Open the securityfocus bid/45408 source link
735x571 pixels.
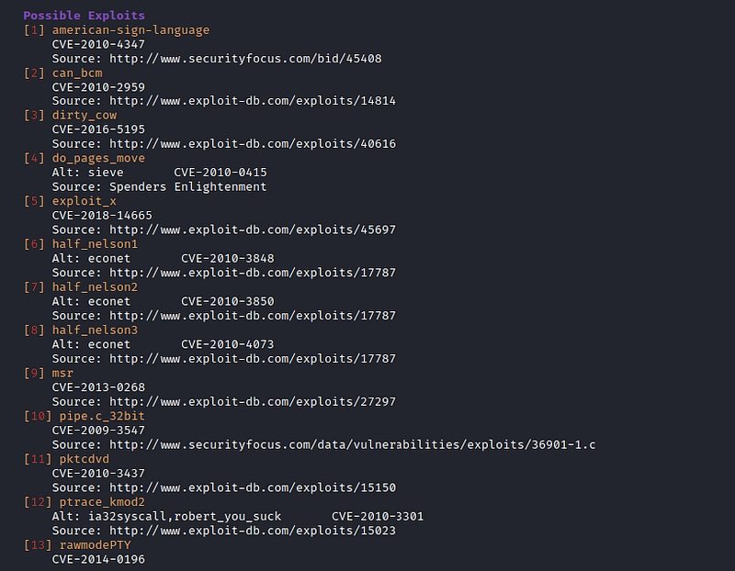pos(245,58)
